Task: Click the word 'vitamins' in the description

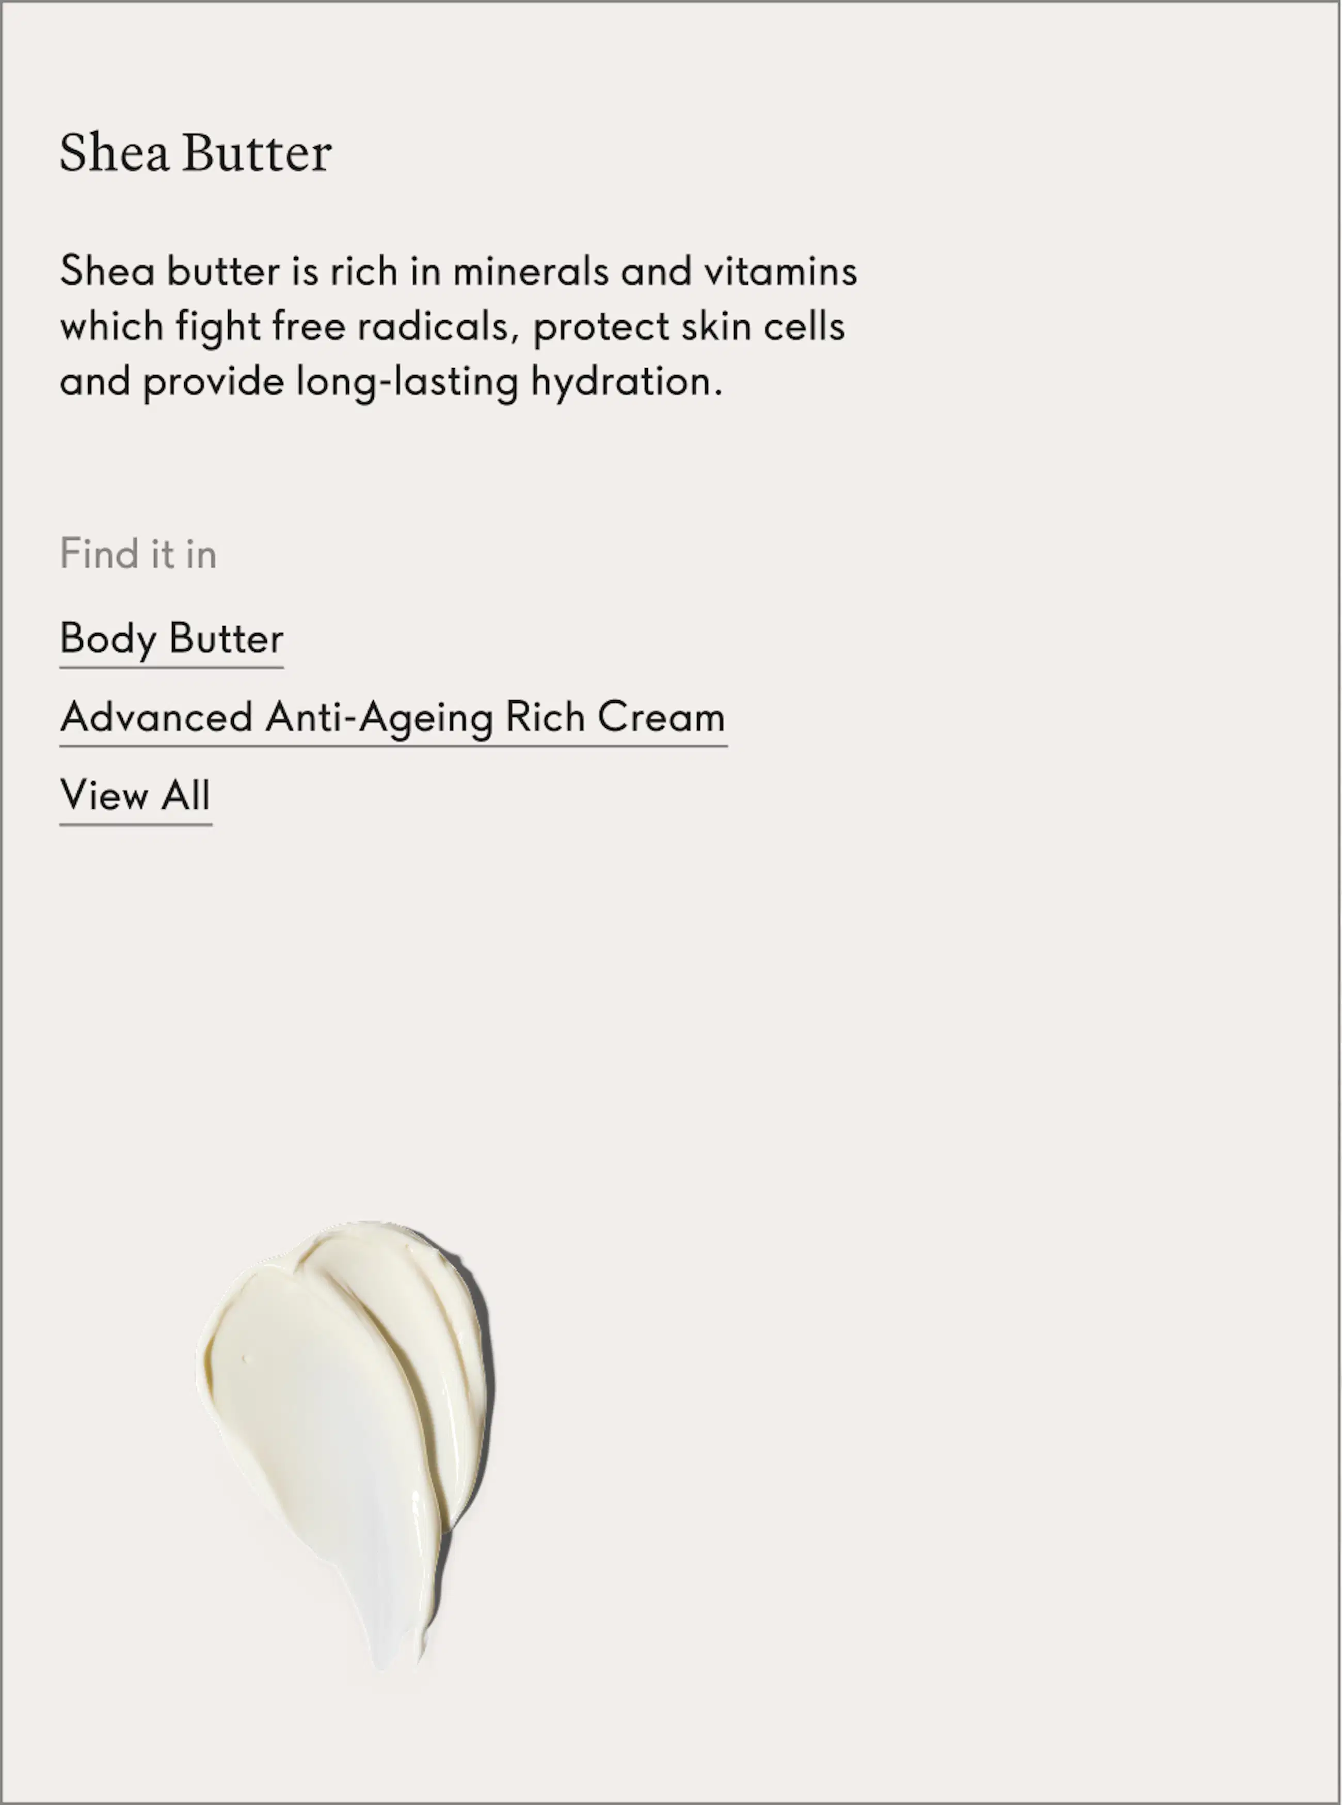Action: pyautogui.click(x=780, y=271)
